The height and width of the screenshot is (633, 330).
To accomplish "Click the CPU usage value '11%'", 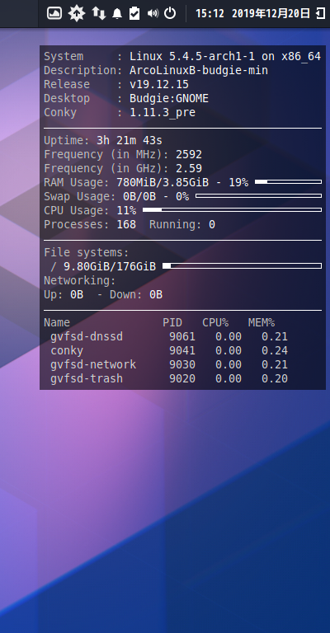I will [126, 210].
